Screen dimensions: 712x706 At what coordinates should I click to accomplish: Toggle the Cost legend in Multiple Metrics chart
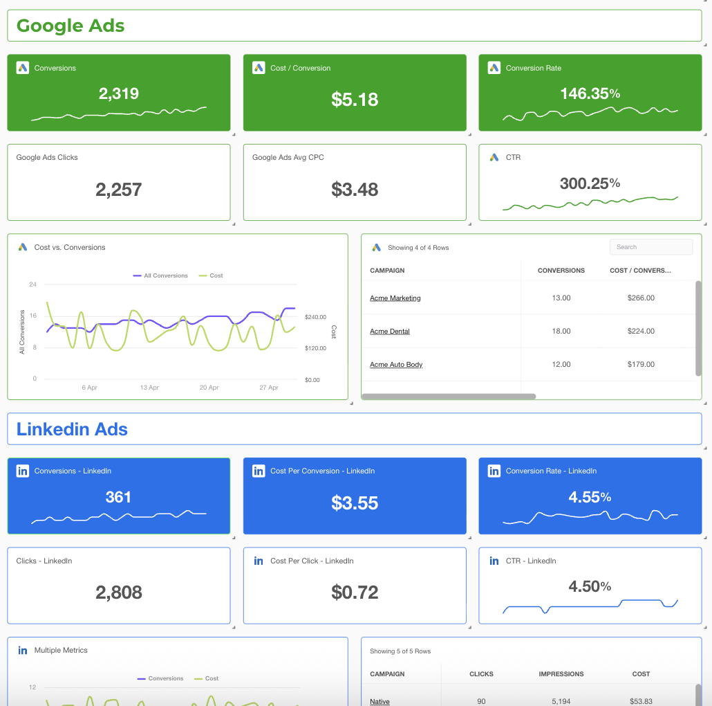coord(207,678)
